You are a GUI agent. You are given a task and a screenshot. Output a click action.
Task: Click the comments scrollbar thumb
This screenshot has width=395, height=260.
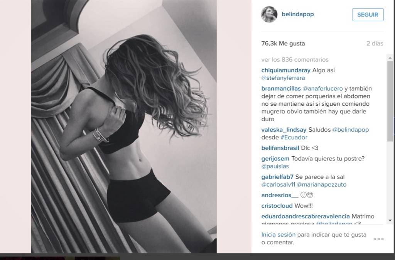click(x=390, y=101)
